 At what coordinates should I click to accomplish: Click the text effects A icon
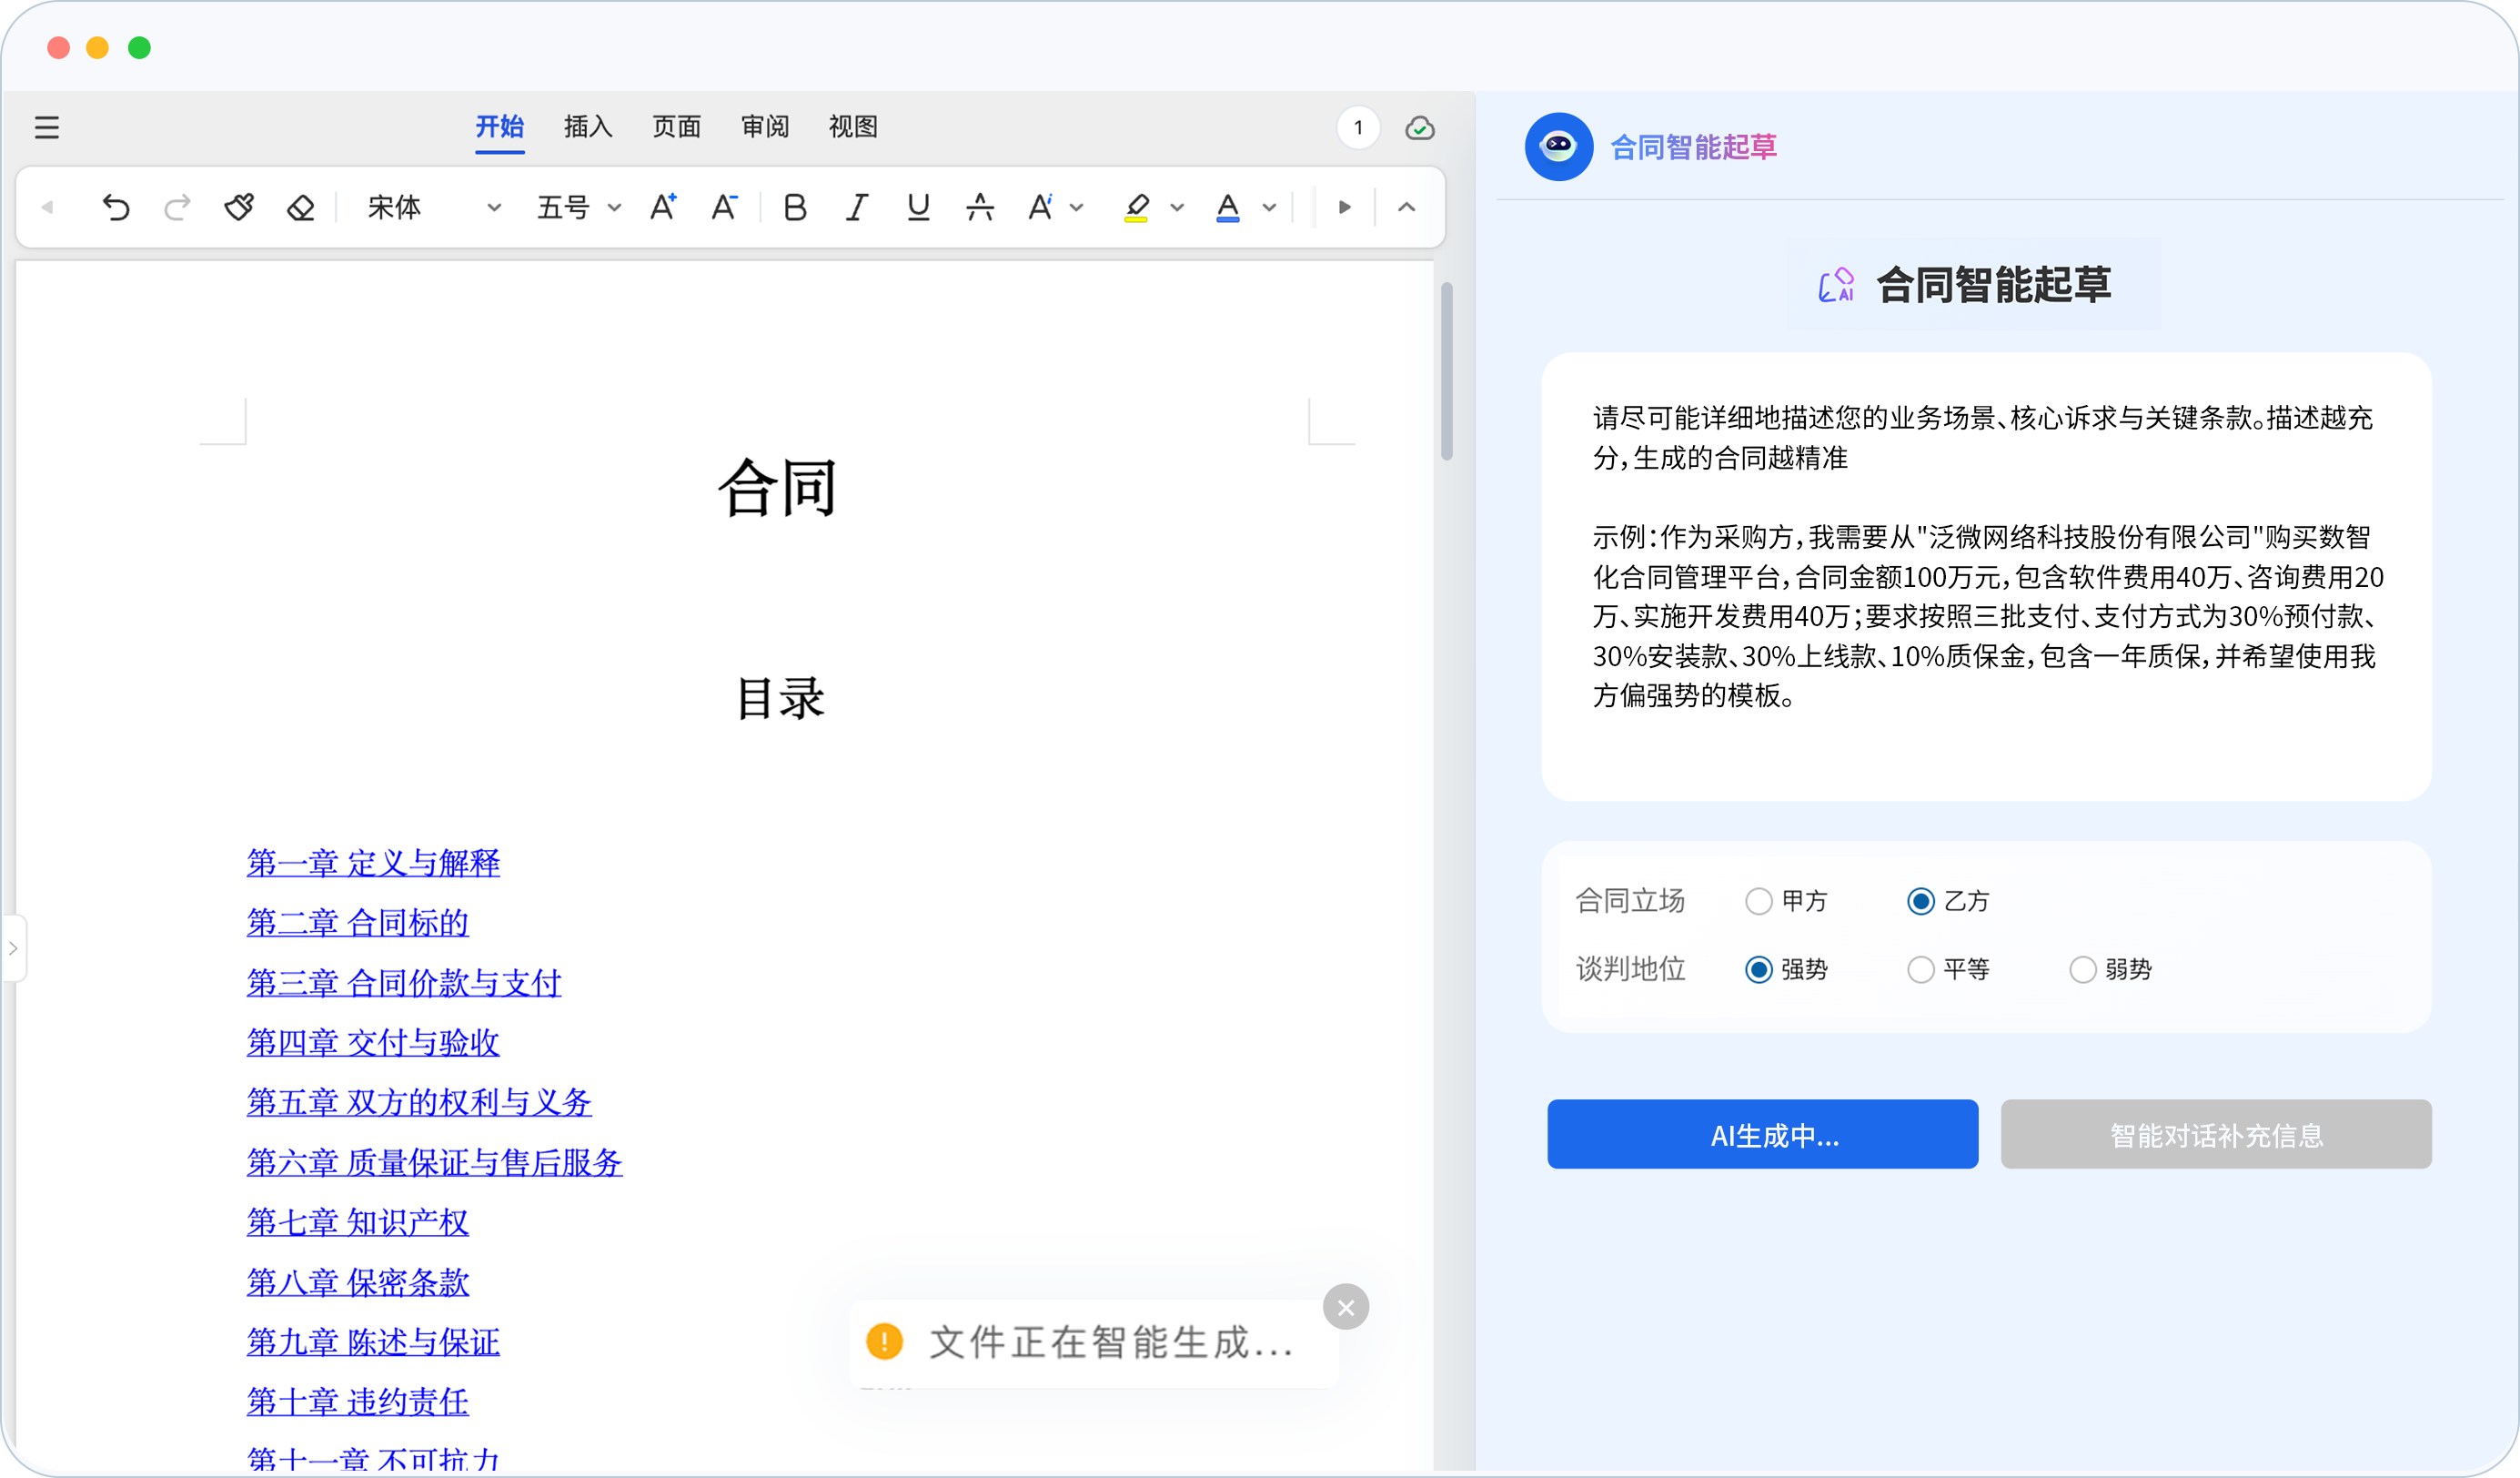pyautogui.click(x=1040, y=208)
